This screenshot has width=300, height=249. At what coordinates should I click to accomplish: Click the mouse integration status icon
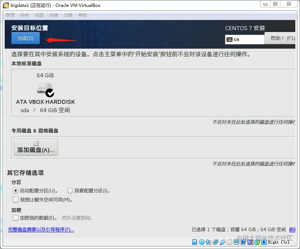257,242
